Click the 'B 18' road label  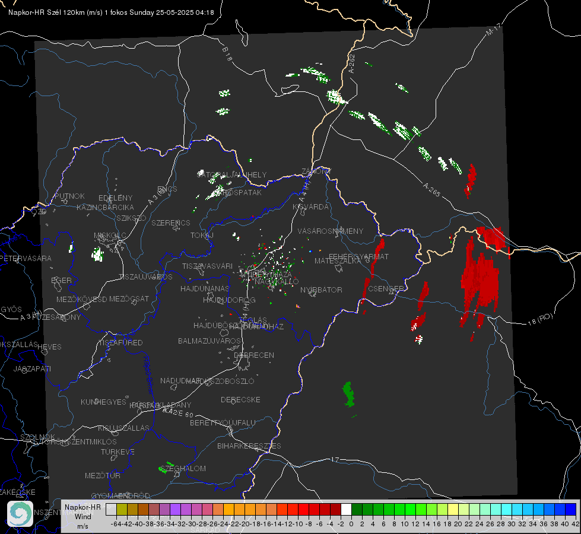[x=227, y=54]
